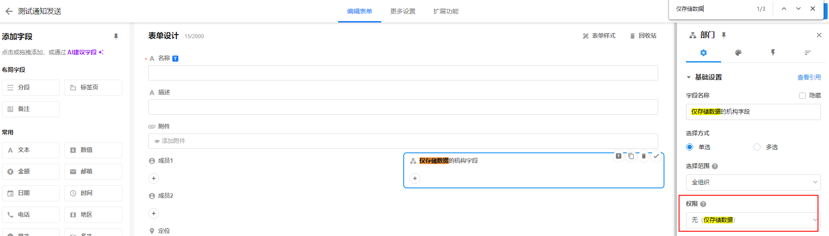Open the palette style tab in the 部门 panel
Screen dimensions: 829x236
(738, 53)
